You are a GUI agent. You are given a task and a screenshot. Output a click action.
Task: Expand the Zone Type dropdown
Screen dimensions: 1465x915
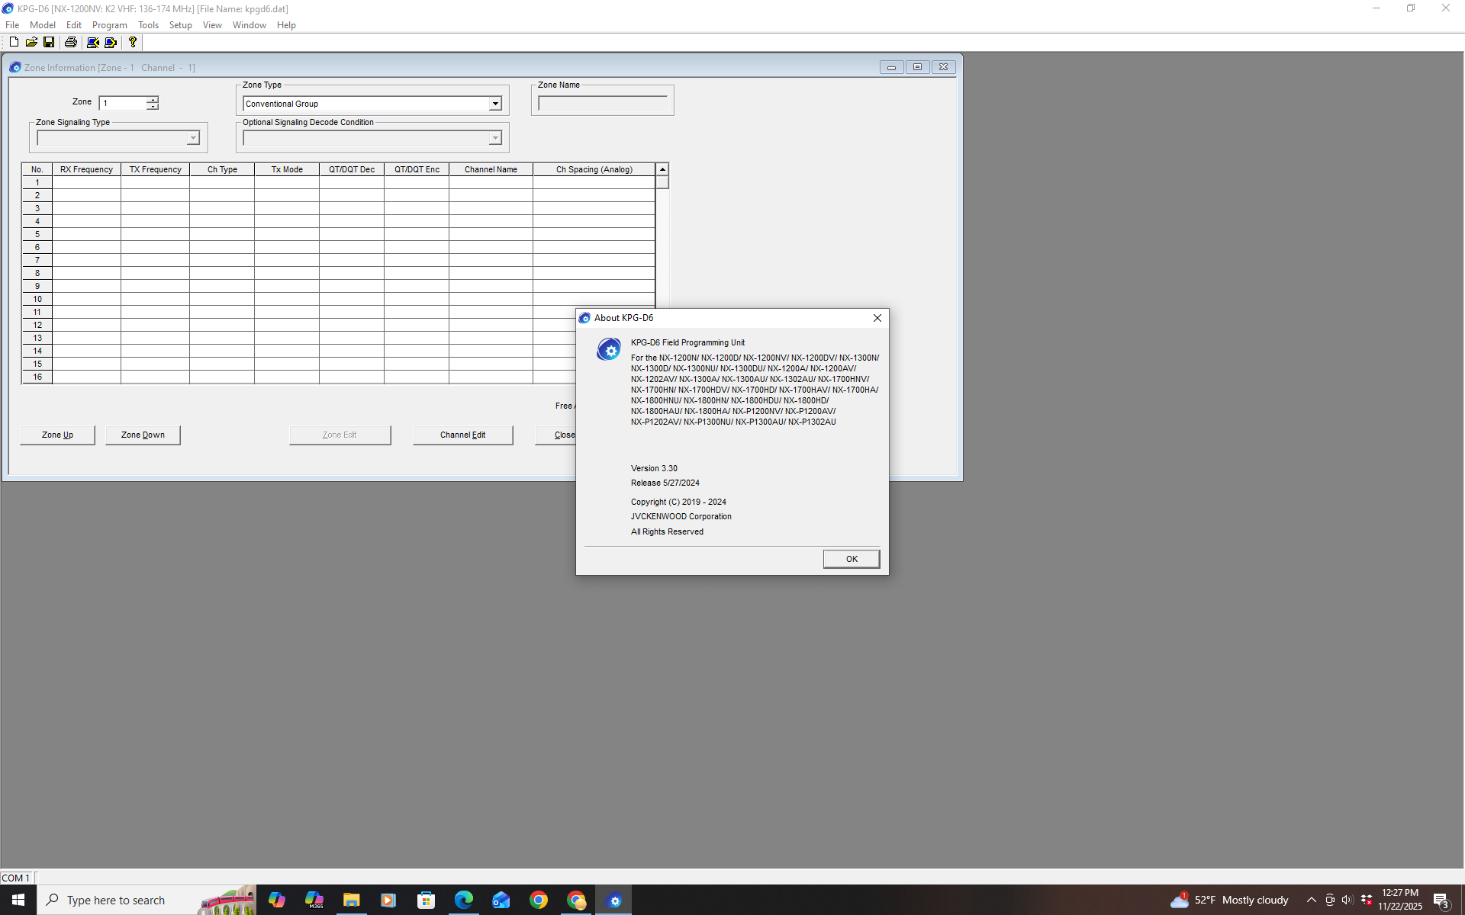click(x=495, y=104)
